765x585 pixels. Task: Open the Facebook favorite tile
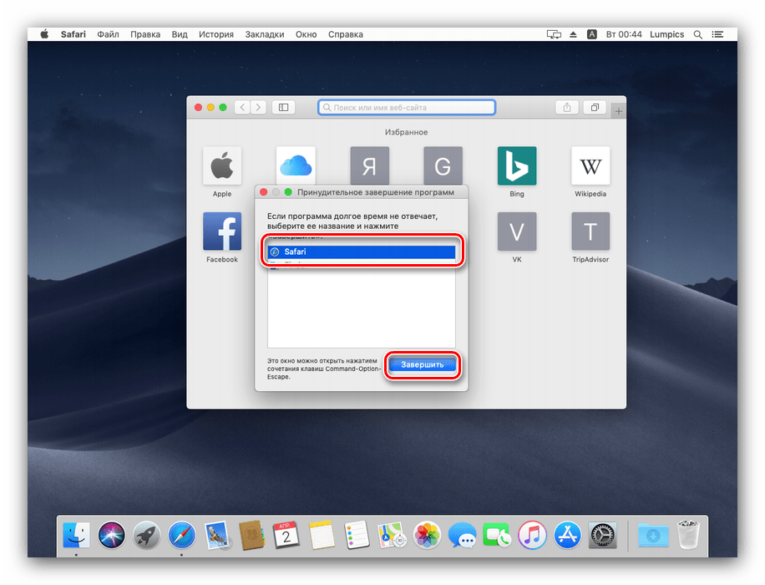click(x=222, y=231)
